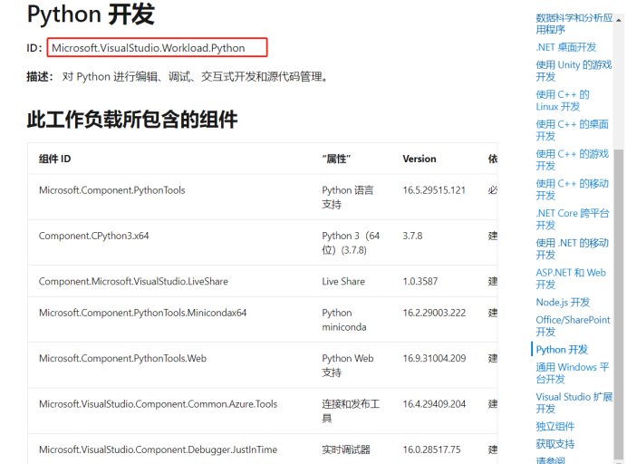The image size is (627, 464).
Task: Click version 16.4.29409.204 cell
Action: click(434, 403)
